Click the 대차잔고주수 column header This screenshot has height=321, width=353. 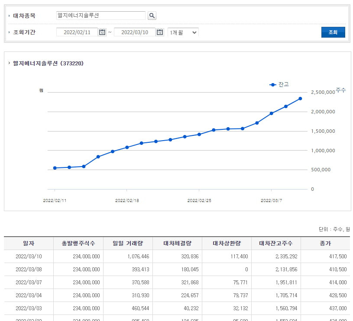(x=276, y=243)
